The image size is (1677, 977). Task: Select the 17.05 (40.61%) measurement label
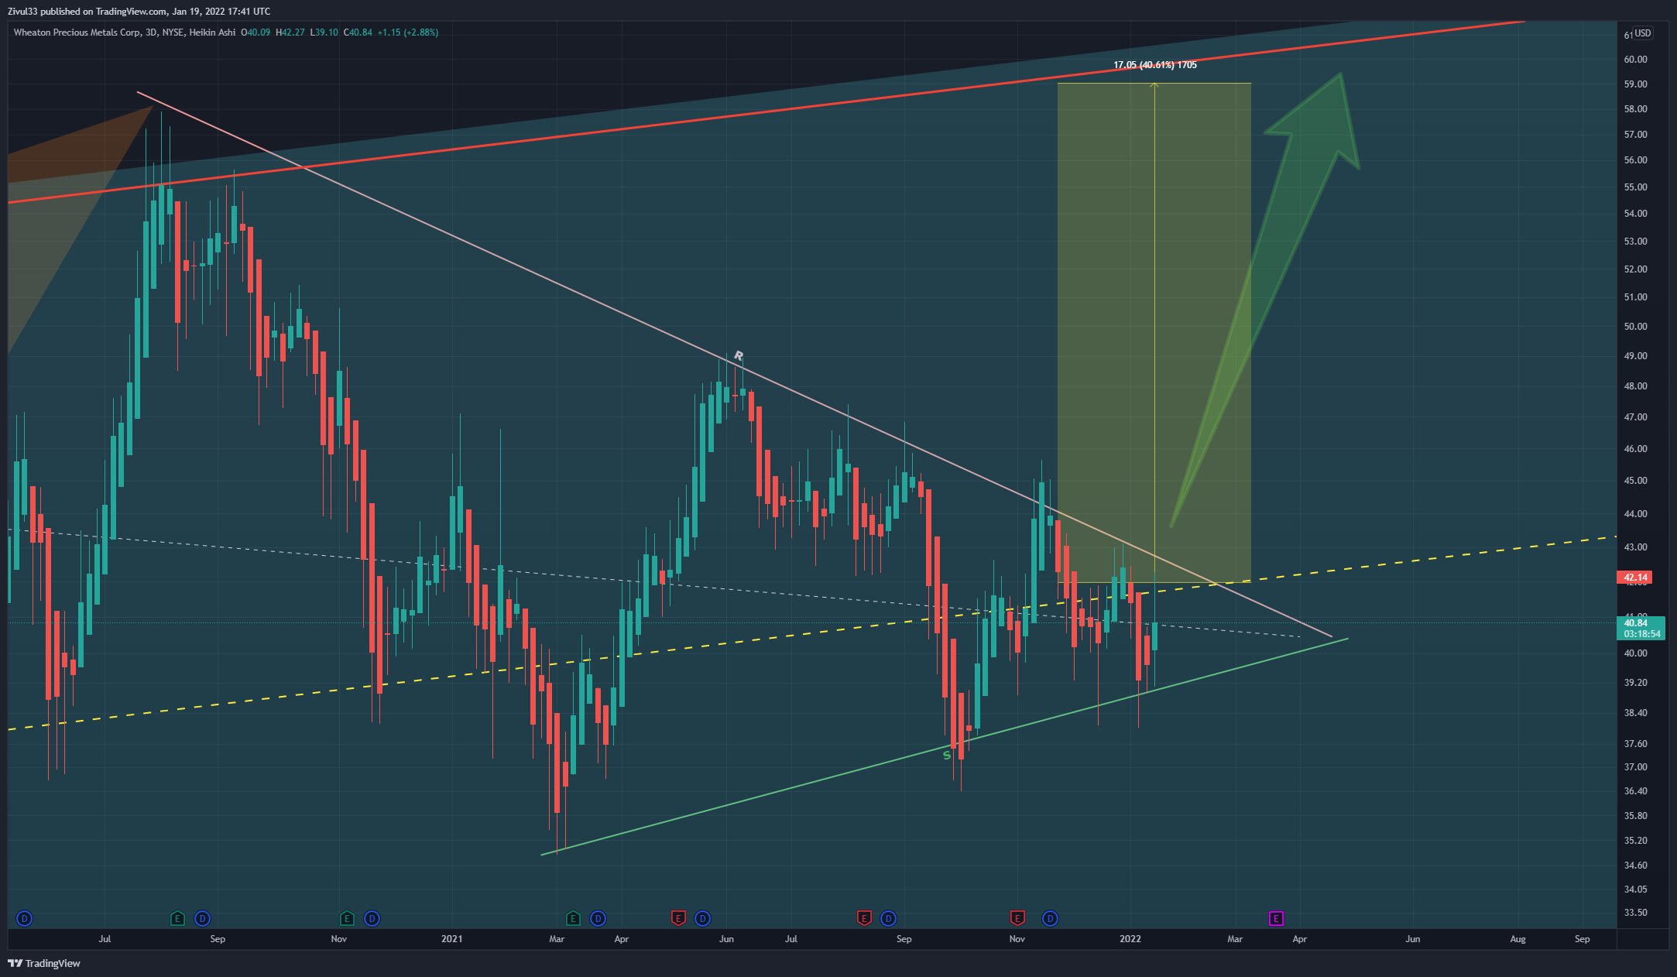tap(1154, 65)
